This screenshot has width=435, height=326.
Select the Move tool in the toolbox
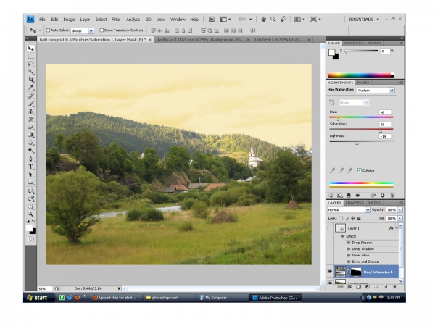(x=30, y=49)
